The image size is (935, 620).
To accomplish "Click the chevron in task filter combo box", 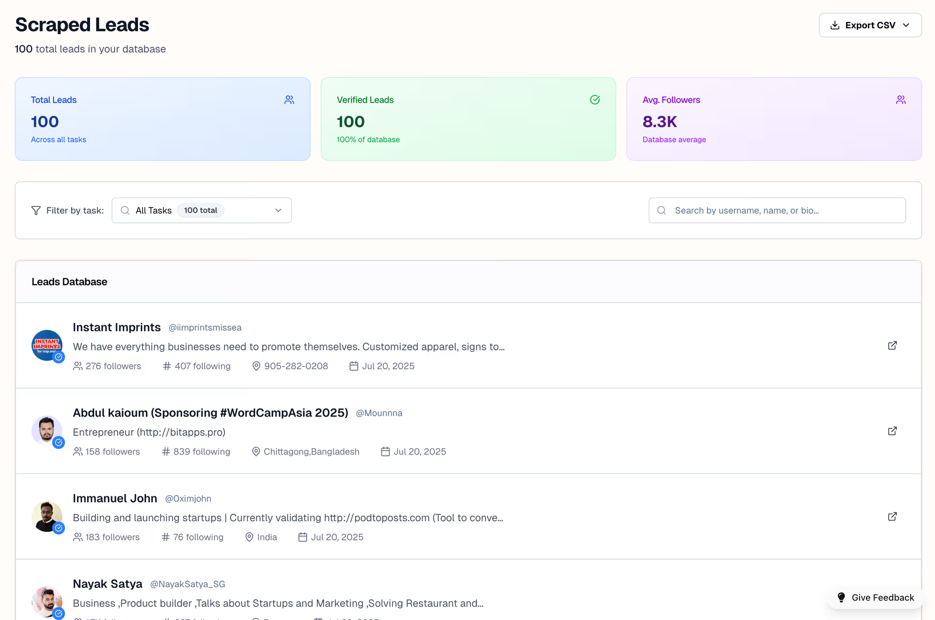I will pos(278,210).
